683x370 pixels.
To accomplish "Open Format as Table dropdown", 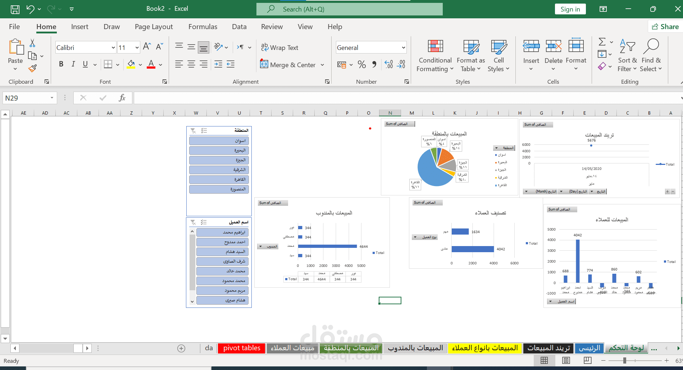I will pos(471,56).
